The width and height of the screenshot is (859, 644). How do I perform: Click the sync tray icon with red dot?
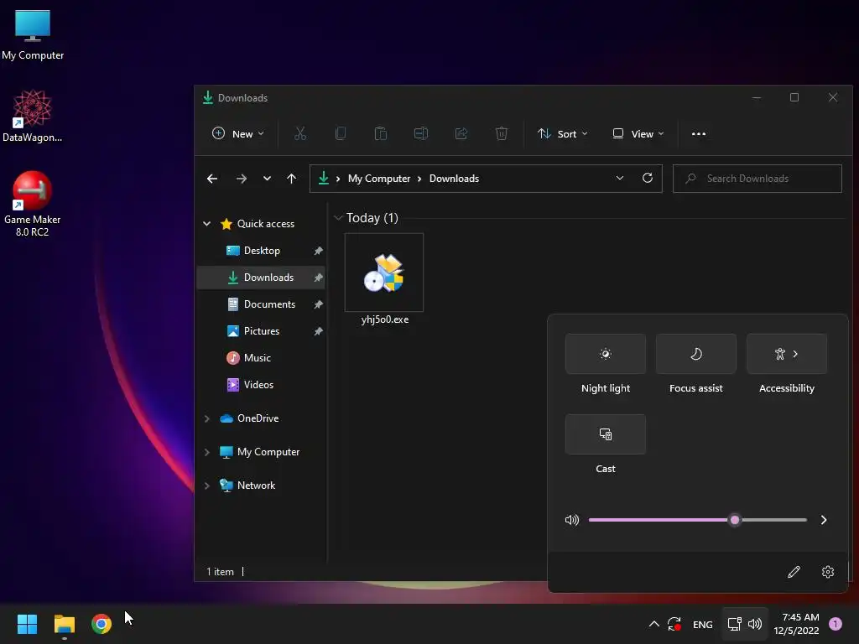pos(674,624)
